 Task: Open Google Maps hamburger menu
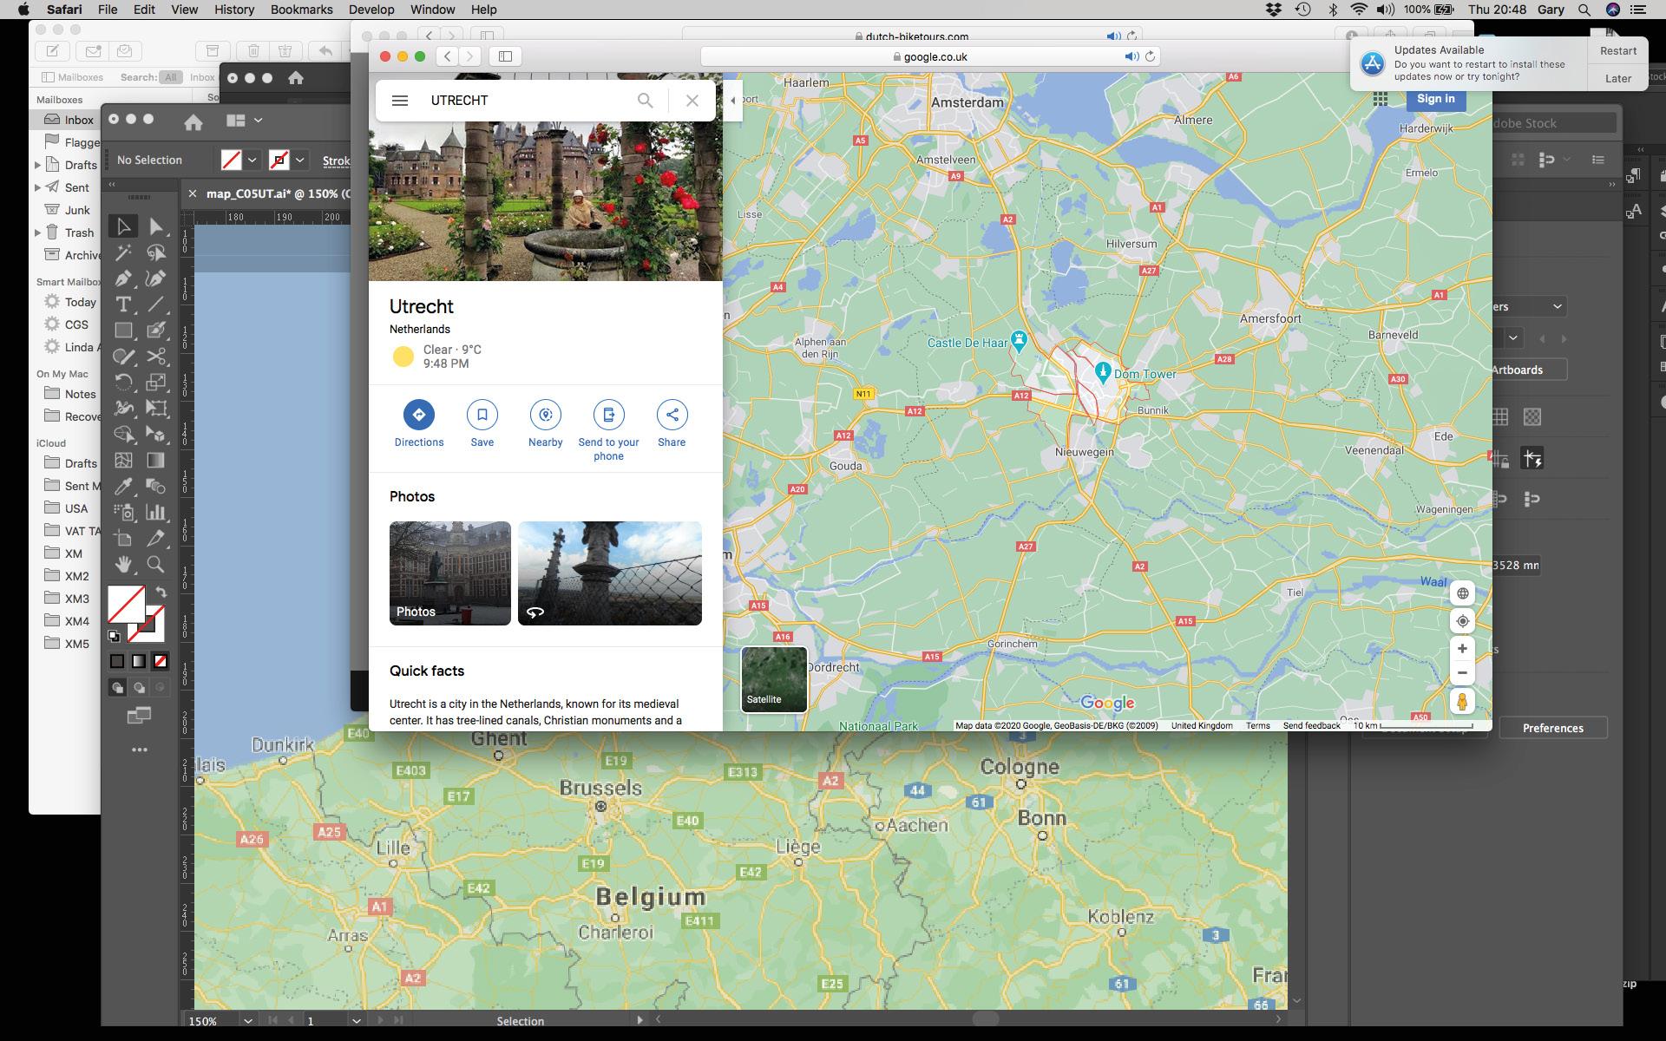click(x=400, y=101)
